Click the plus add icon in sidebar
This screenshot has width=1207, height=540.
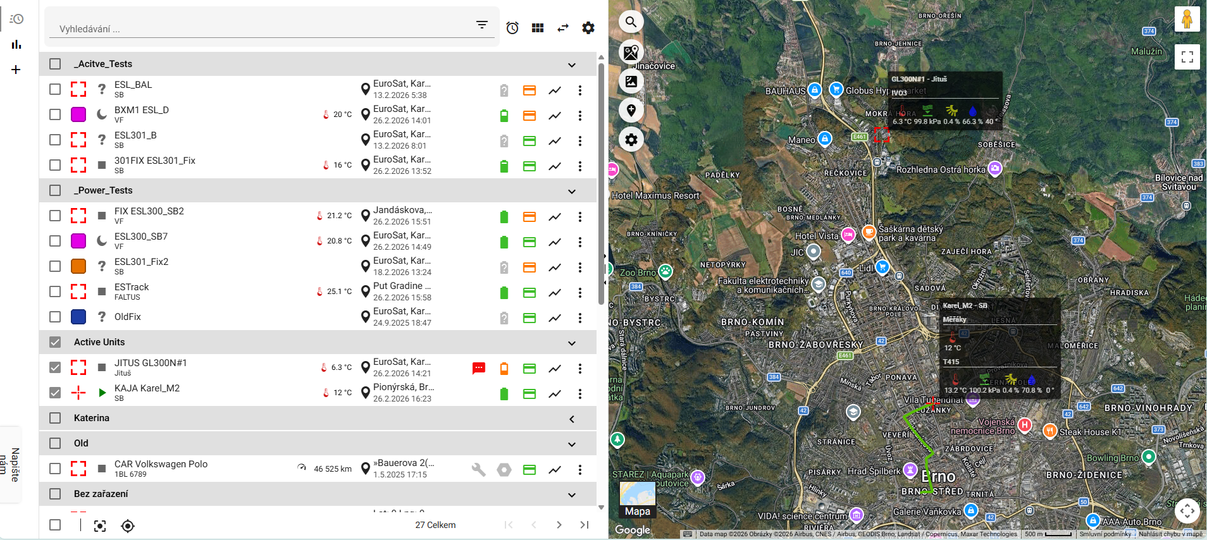click(16, 70)
